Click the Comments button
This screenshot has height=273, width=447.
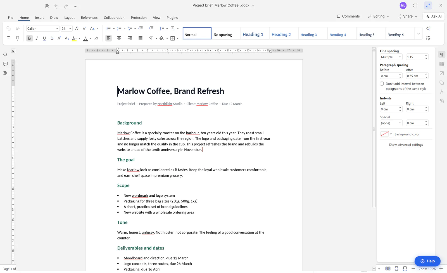tap(348, 17)
